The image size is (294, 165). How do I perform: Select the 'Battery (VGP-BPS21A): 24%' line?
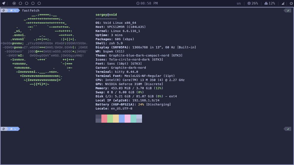(x=133, y=105)
